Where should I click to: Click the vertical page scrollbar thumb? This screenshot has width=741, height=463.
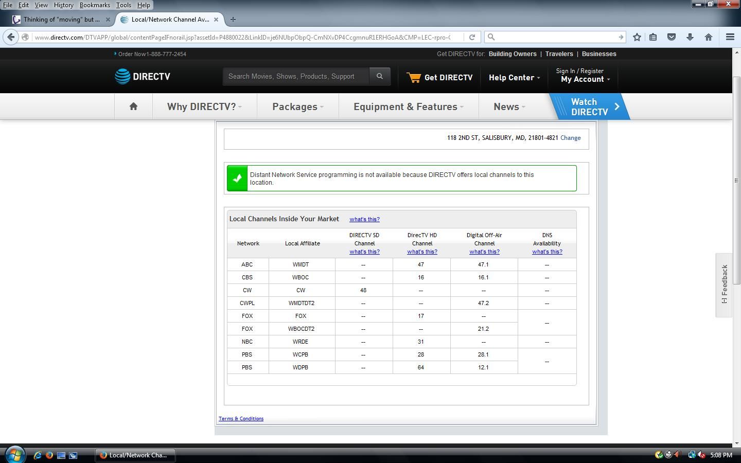click(x=736, y=180)
